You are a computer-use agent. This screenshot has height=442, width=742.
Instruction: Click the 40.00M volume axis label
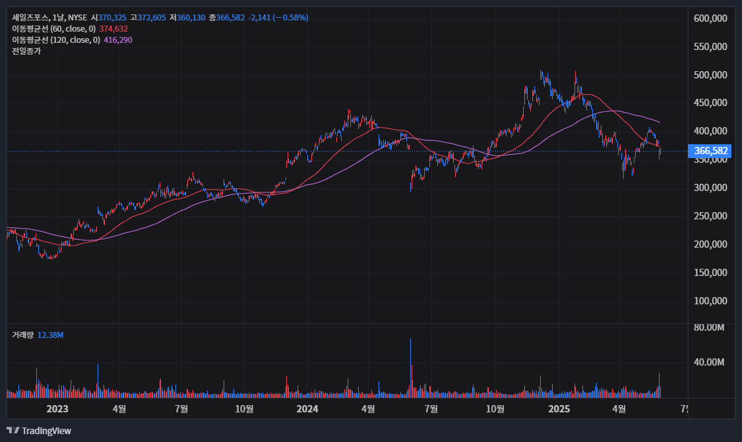709,362
